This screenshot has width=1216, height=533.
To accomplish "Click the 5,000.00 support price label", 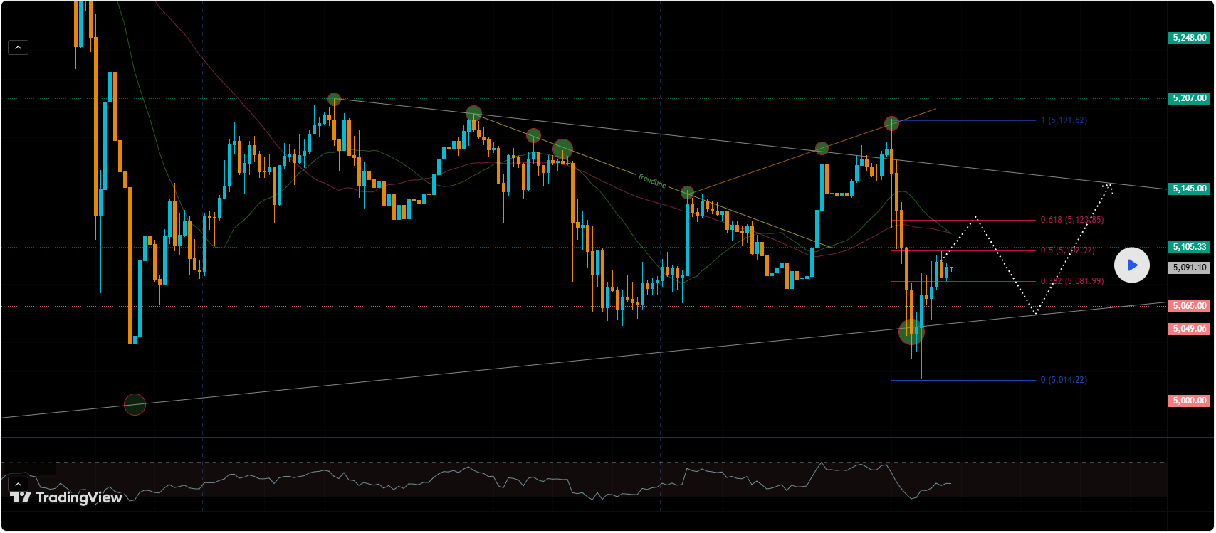I will [x=1189, y=401].
